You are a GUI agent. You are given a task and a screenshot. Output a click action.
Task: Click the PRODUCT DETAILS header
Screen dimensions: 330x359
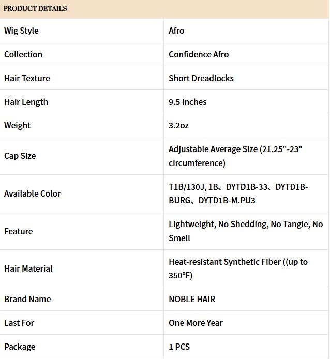pyautogui.click(x=35, y=9)
